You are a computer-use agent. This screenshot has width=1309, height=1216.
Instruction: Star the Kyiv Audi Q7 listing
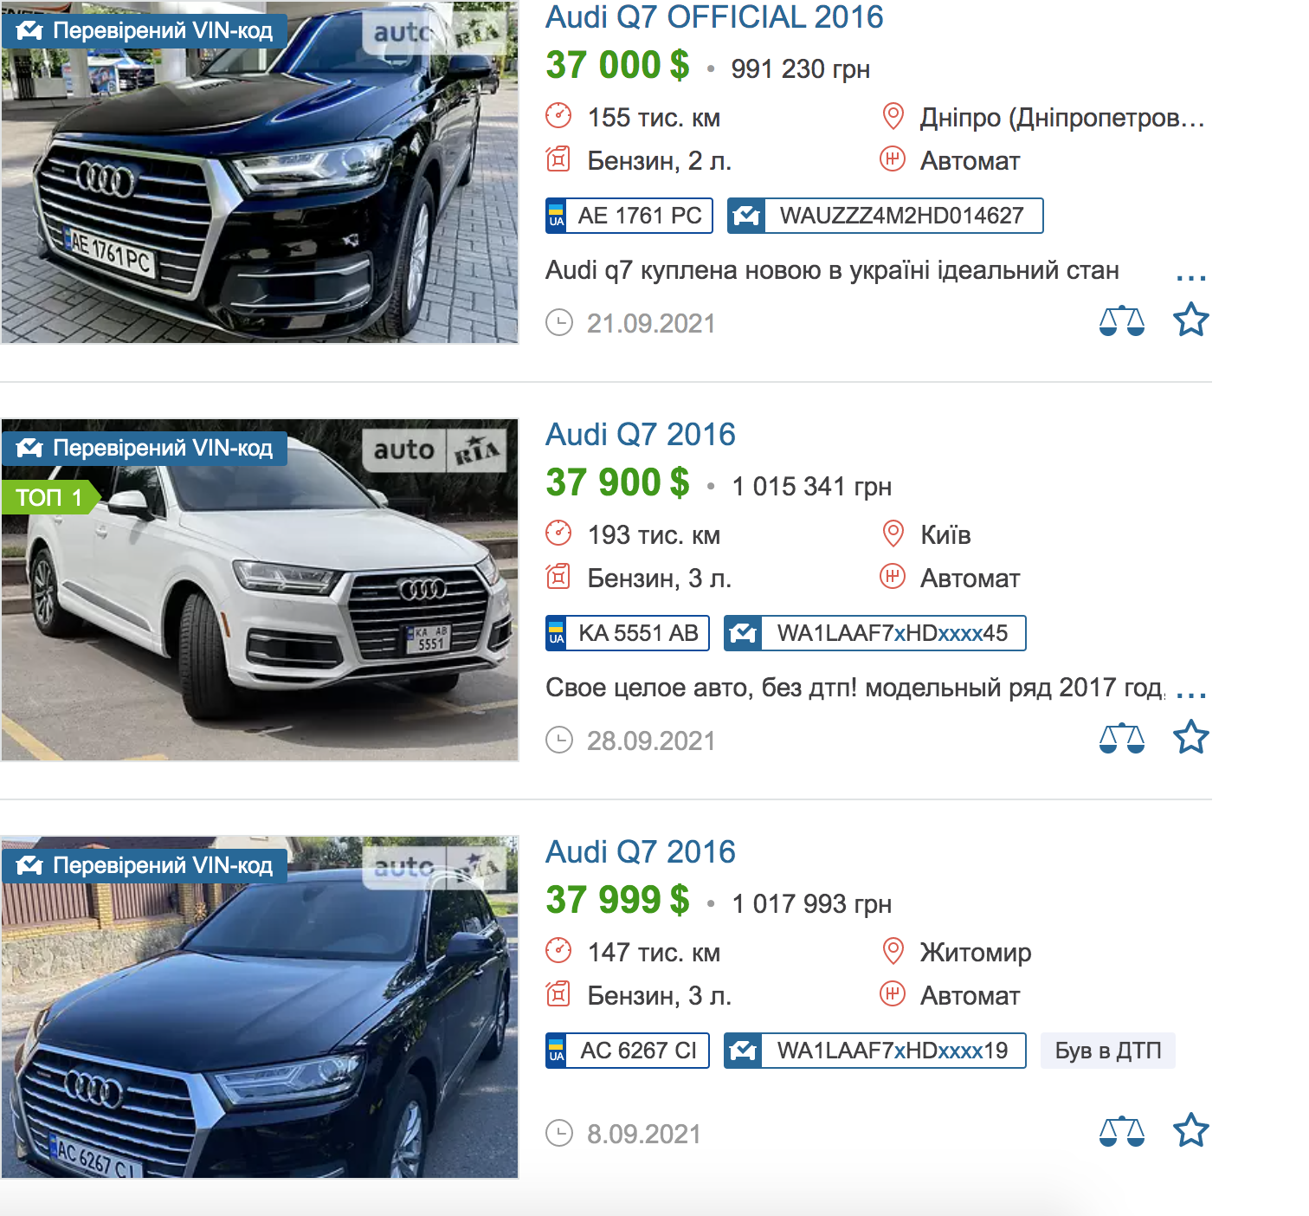click(x=1190, y=738)
